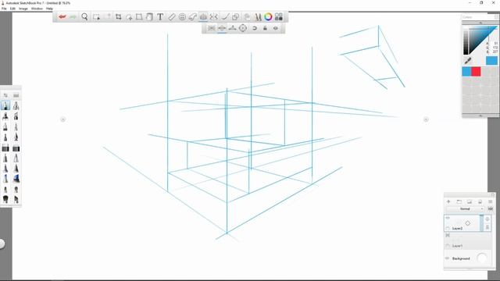Switch to 3-point perspective mode
Viewport: 500px width, 281px height.
click(x=233, y=28)
